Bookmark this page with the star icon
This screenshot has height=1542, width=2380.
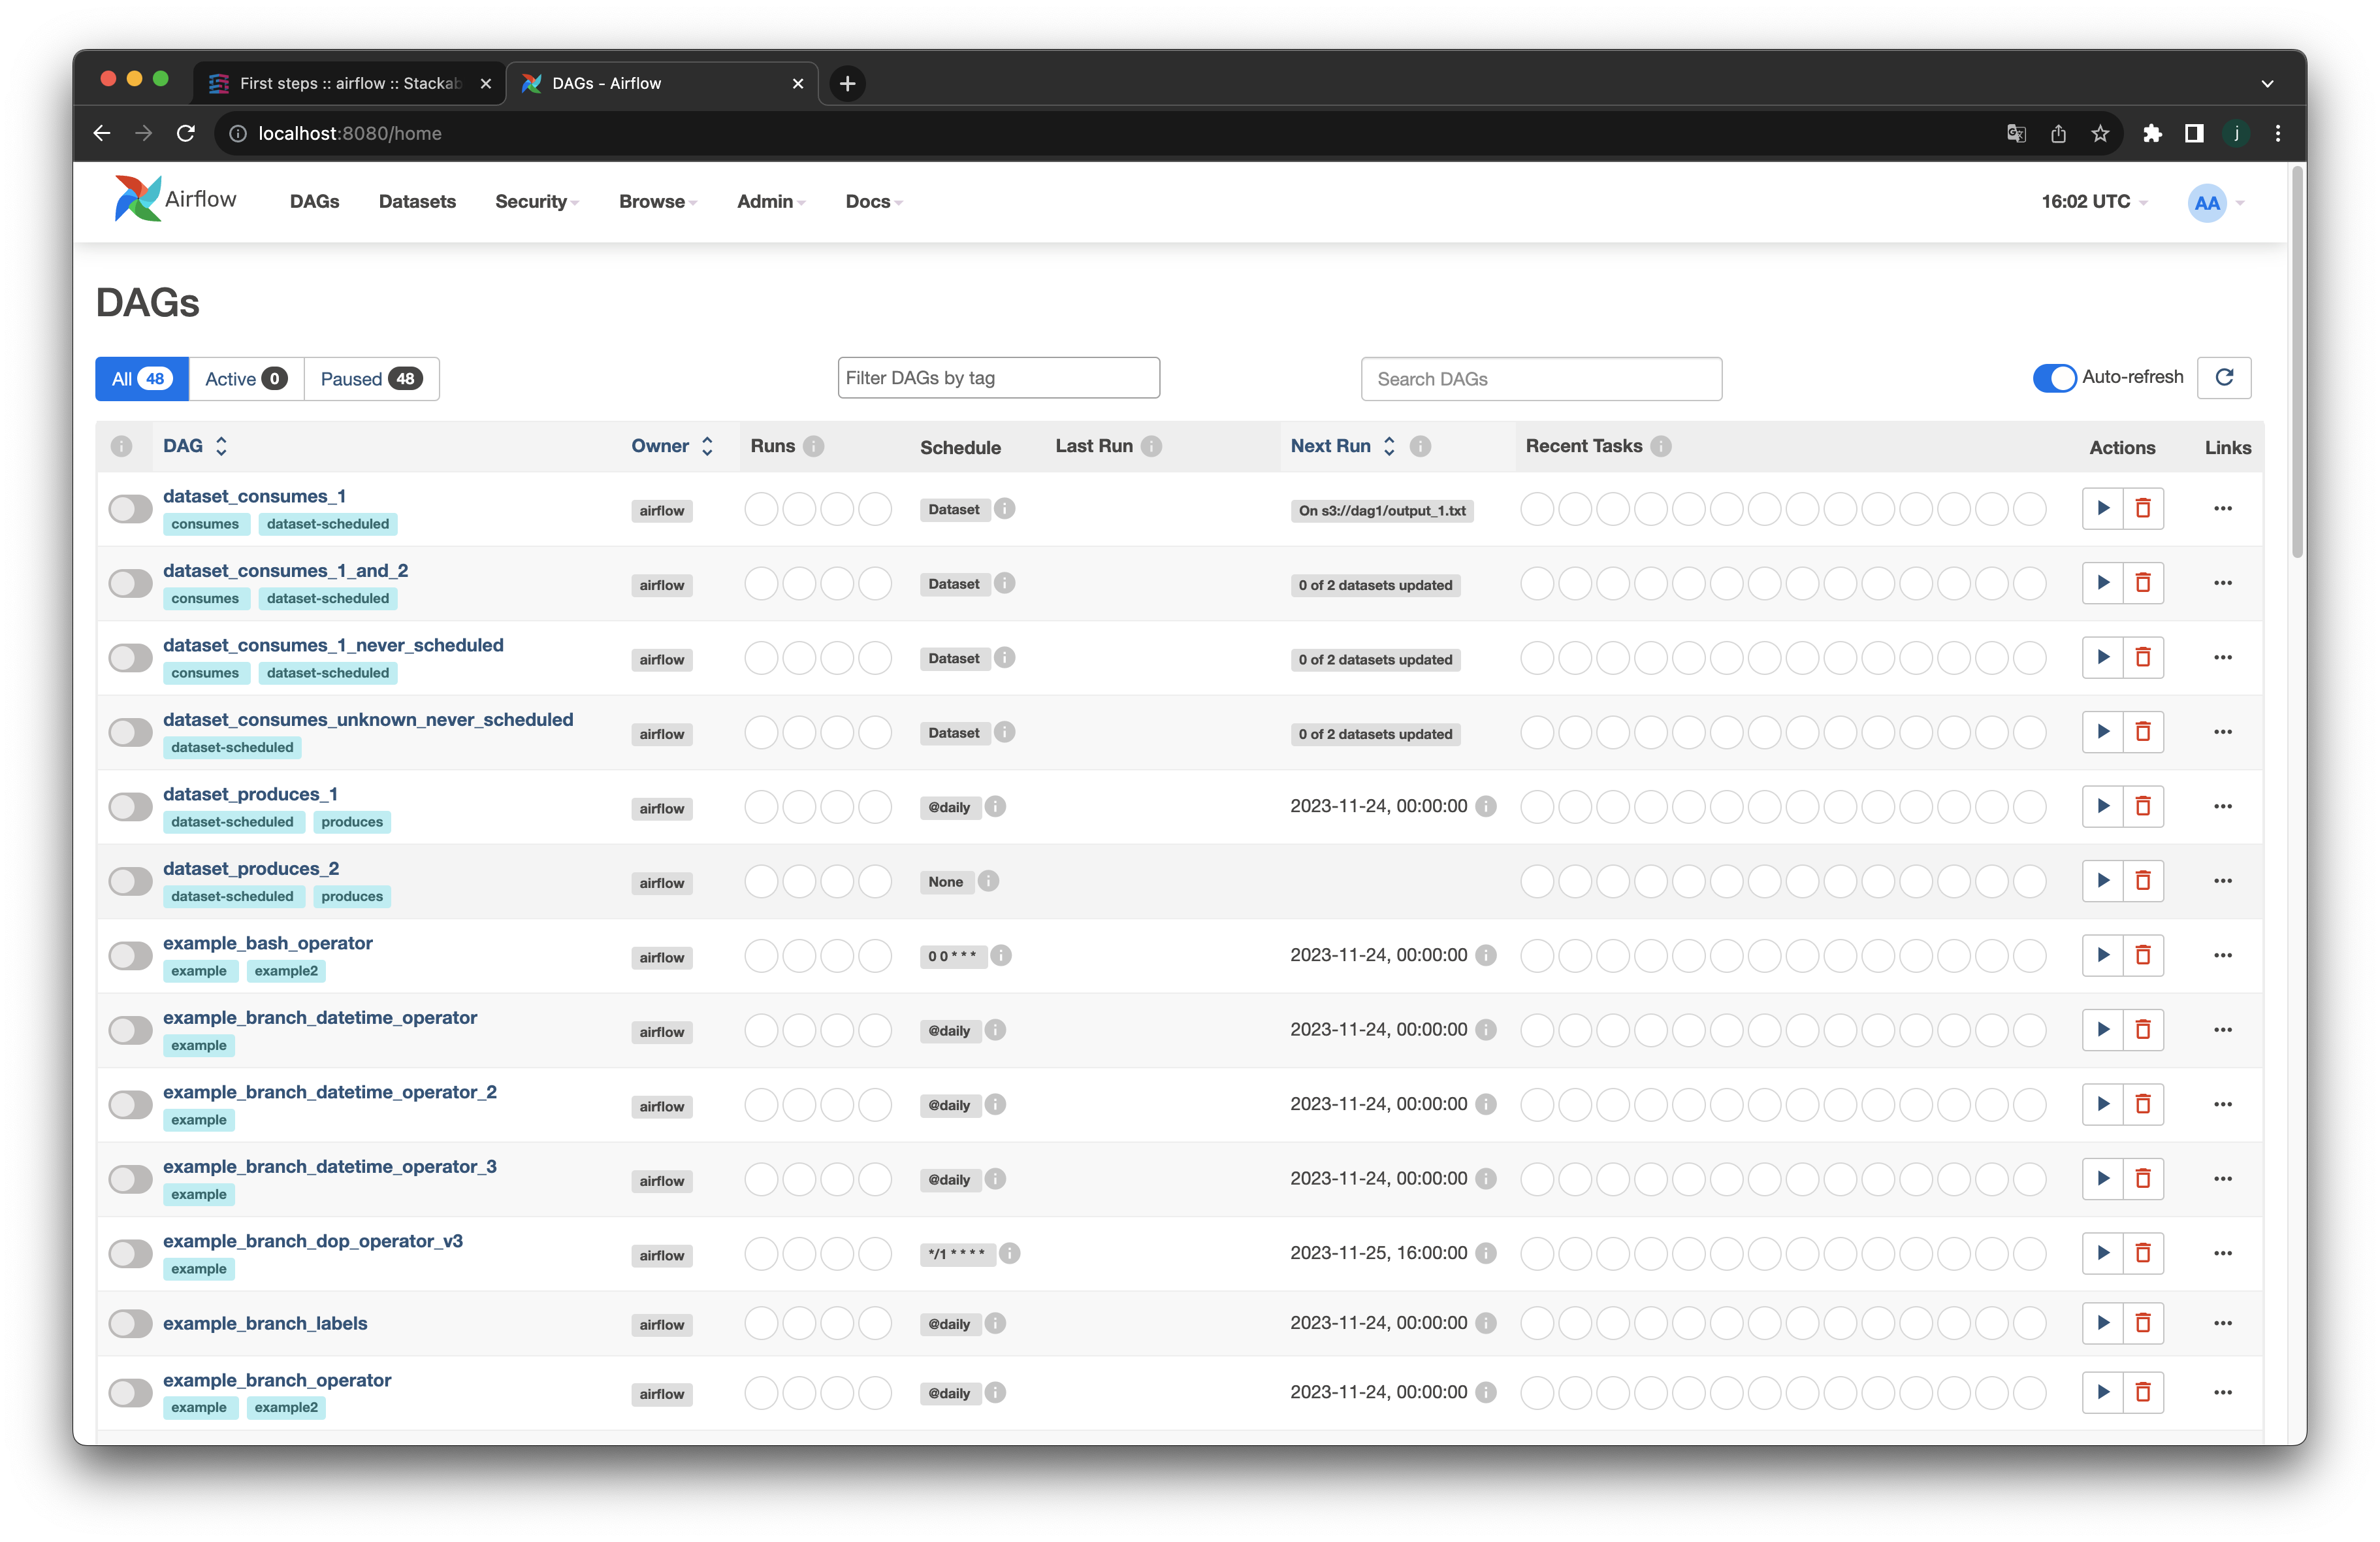click(2100, 133)
